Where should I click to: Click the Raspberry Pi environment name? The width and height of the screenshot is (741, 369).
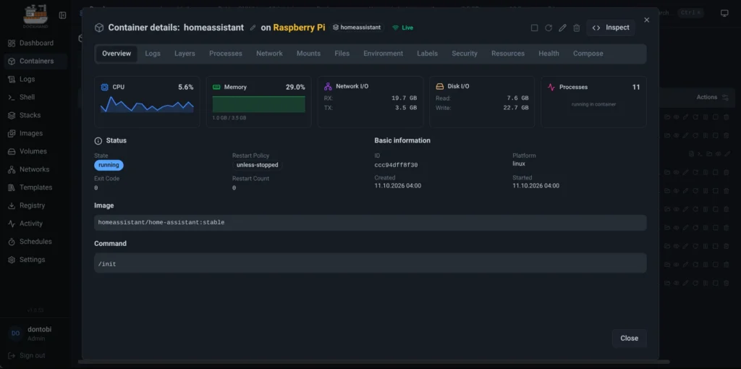pos(299,27)
